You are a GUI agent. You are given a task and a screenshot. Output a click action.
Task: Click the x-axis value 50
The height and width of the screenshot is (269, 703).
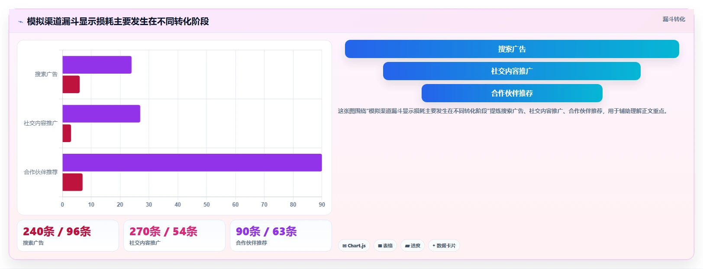tap(206, 204)
